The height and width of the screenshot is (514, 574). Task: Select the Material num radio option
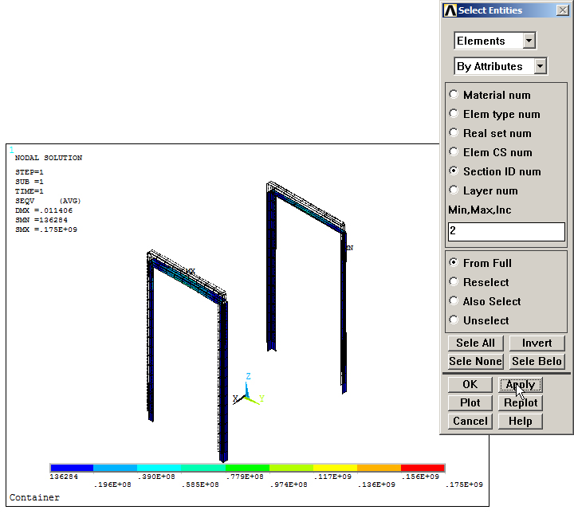[454, 95]
